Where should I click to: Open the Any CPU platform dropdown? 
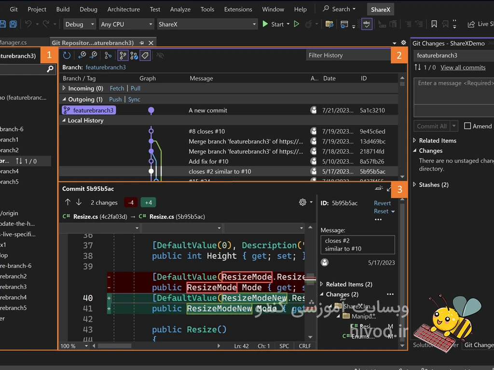click(x=126, y=24)
